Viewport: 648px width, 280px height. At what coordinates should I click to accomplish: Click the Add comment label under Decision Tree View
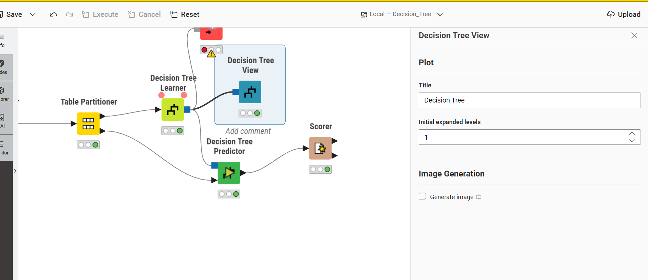248,131
